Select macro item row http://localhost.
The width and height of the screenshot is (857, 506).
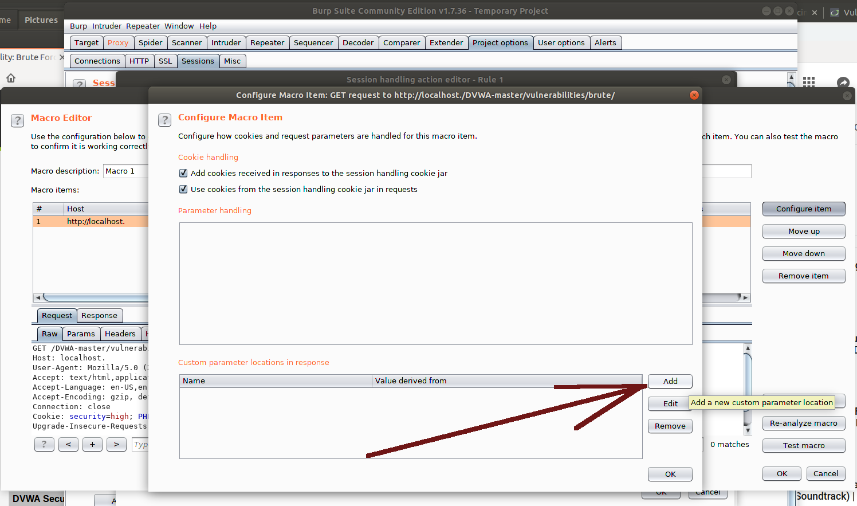point(92,221)
